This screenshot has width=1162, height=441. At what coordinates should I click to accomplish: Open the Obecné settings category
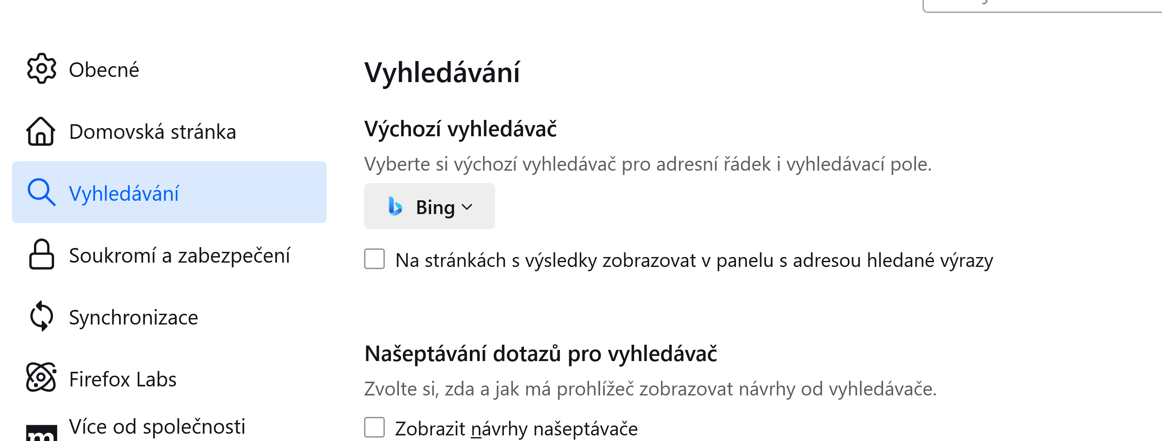pyautogui.click(x=104, y=70)
